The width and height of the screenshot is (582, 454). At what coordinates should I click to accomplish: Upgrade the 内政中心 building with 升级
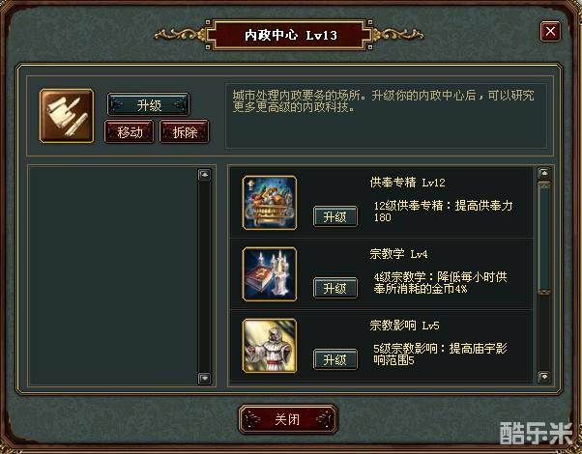pos(149,104)
